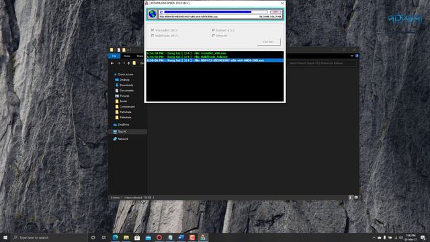This screenshot has height=242, width=430.
Task: Select the highlighted NDP452 log row
Action: [x=215, y=61]
